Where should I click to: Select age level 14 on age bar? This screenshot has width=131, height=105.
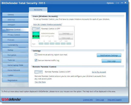[x=58, y=44]
